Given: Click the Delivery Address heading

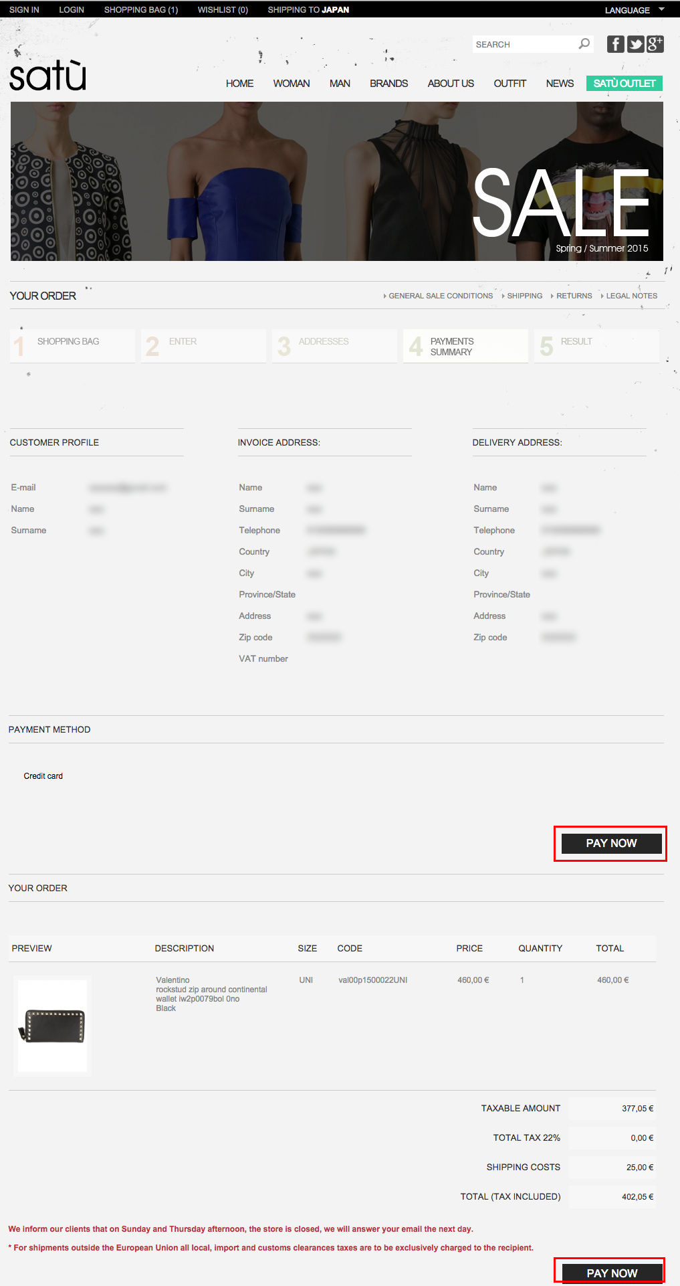Looking at the screenshot, I should (518, 443).
